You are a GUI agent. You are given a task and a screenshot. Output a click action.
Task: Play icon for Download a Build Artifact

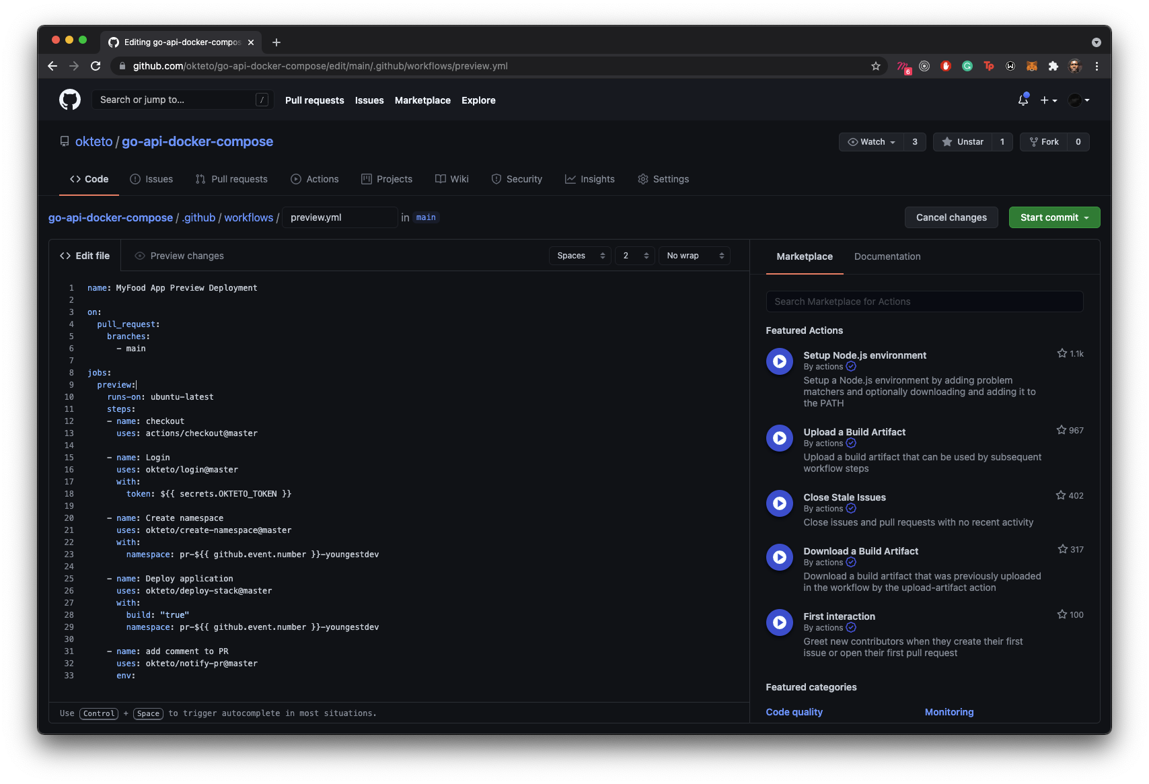780,557
